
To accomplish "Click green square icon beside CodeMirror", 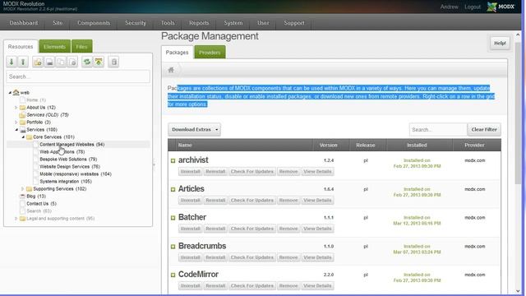I will pos(173,275).
